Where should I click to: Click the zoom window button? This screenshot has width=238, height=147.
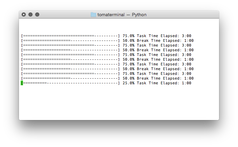(x=37, y=14)
